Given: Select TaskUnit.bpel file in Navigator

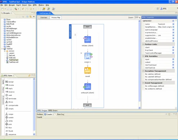Looking at the screenshot, I should (14, 60).
